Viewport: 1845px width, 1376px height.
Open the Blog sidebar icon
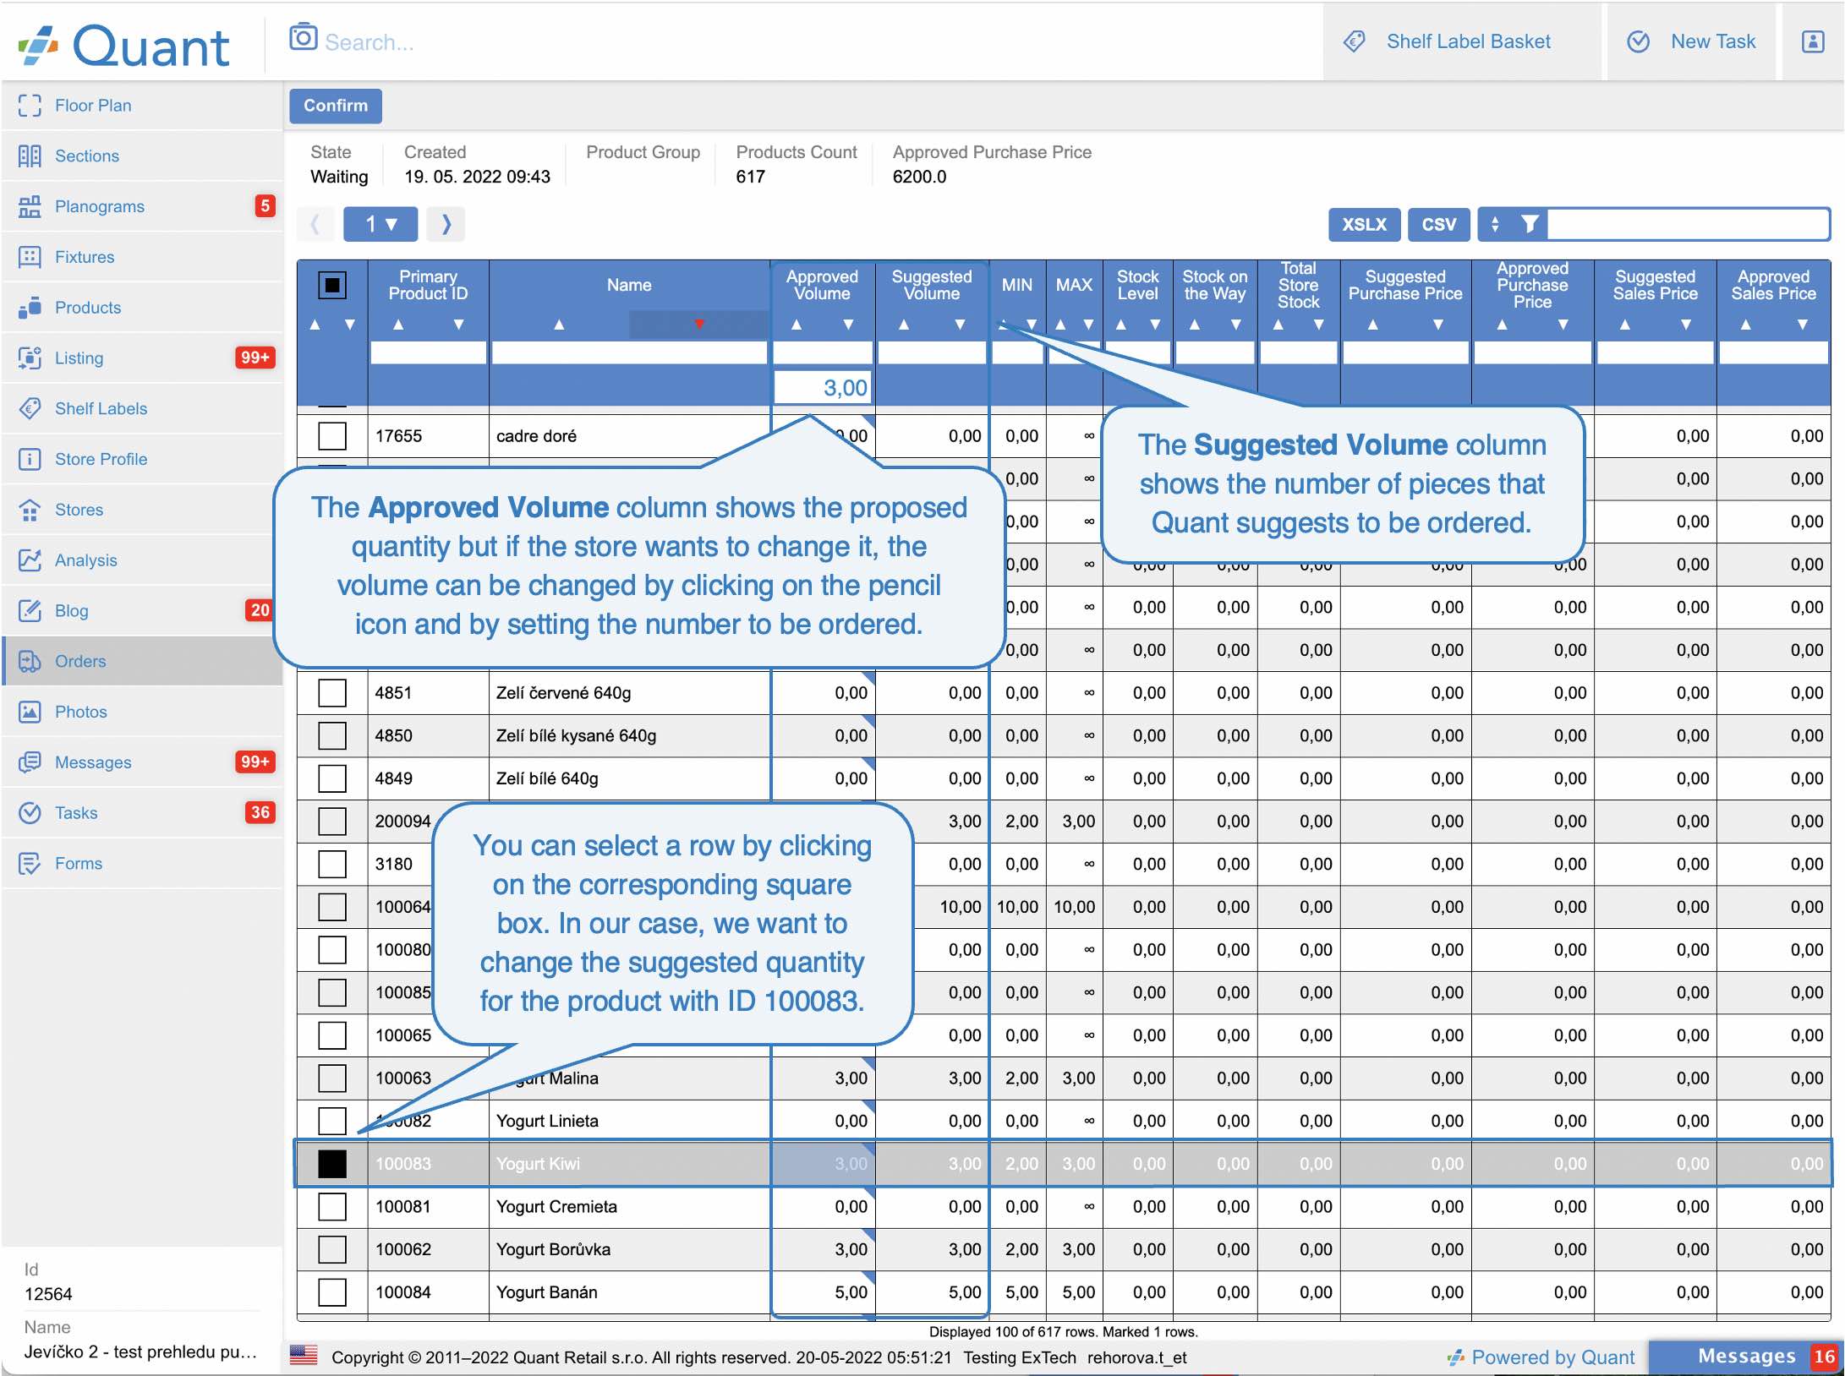(x=30, y=611)
